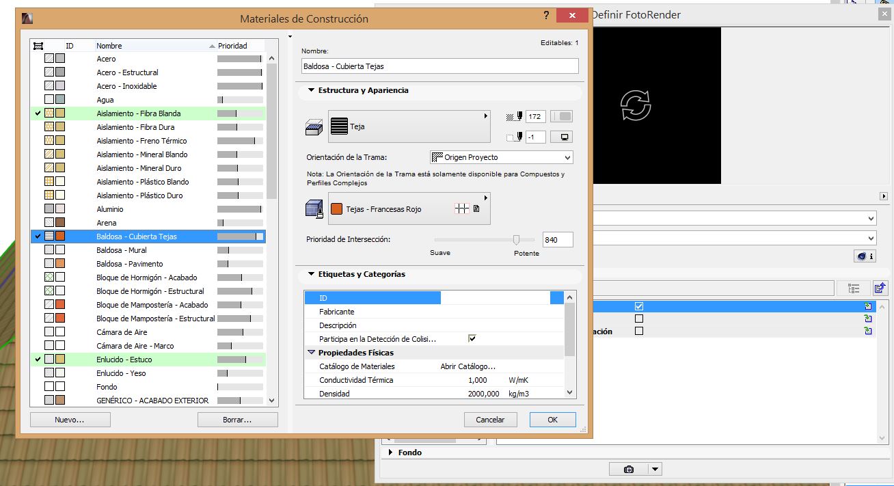Click the camera render button
Screen dimensions: 894x486
pyautogui.click(x=628, y=469)
